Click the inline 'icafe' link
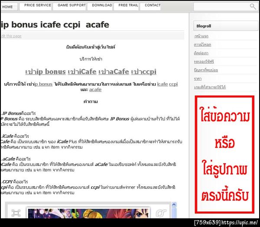Image resolution: width=260 pixels, height=227 pixels. coord(162,84)
